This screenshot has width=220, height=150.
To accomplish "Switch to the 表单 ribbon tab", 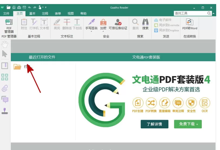I will click(x=58, y=13).
